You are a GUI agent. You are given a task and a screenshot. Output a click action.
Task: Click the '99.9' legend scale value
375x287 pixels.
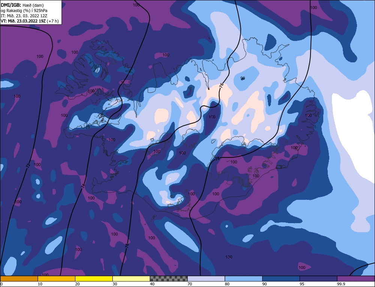341,284
